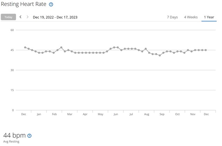Click the peak data point in late February
Viewport: 222px width, 146px height.
[61, 47]
